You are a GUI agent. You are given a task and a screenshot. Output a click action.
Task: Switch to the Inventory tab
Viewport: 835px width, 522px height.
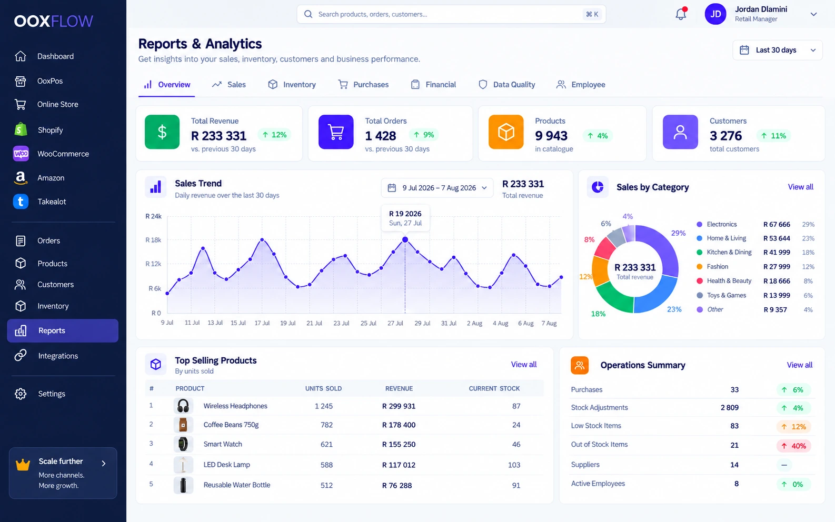[x=292, y=85]
